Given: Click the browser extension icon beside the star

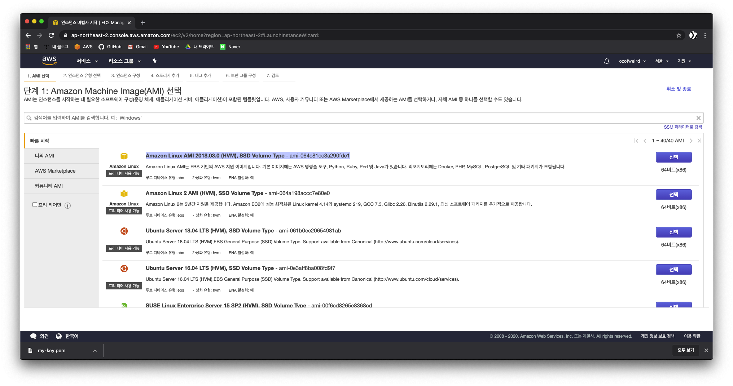Looking at the screenshot, I should click(693, 35).
